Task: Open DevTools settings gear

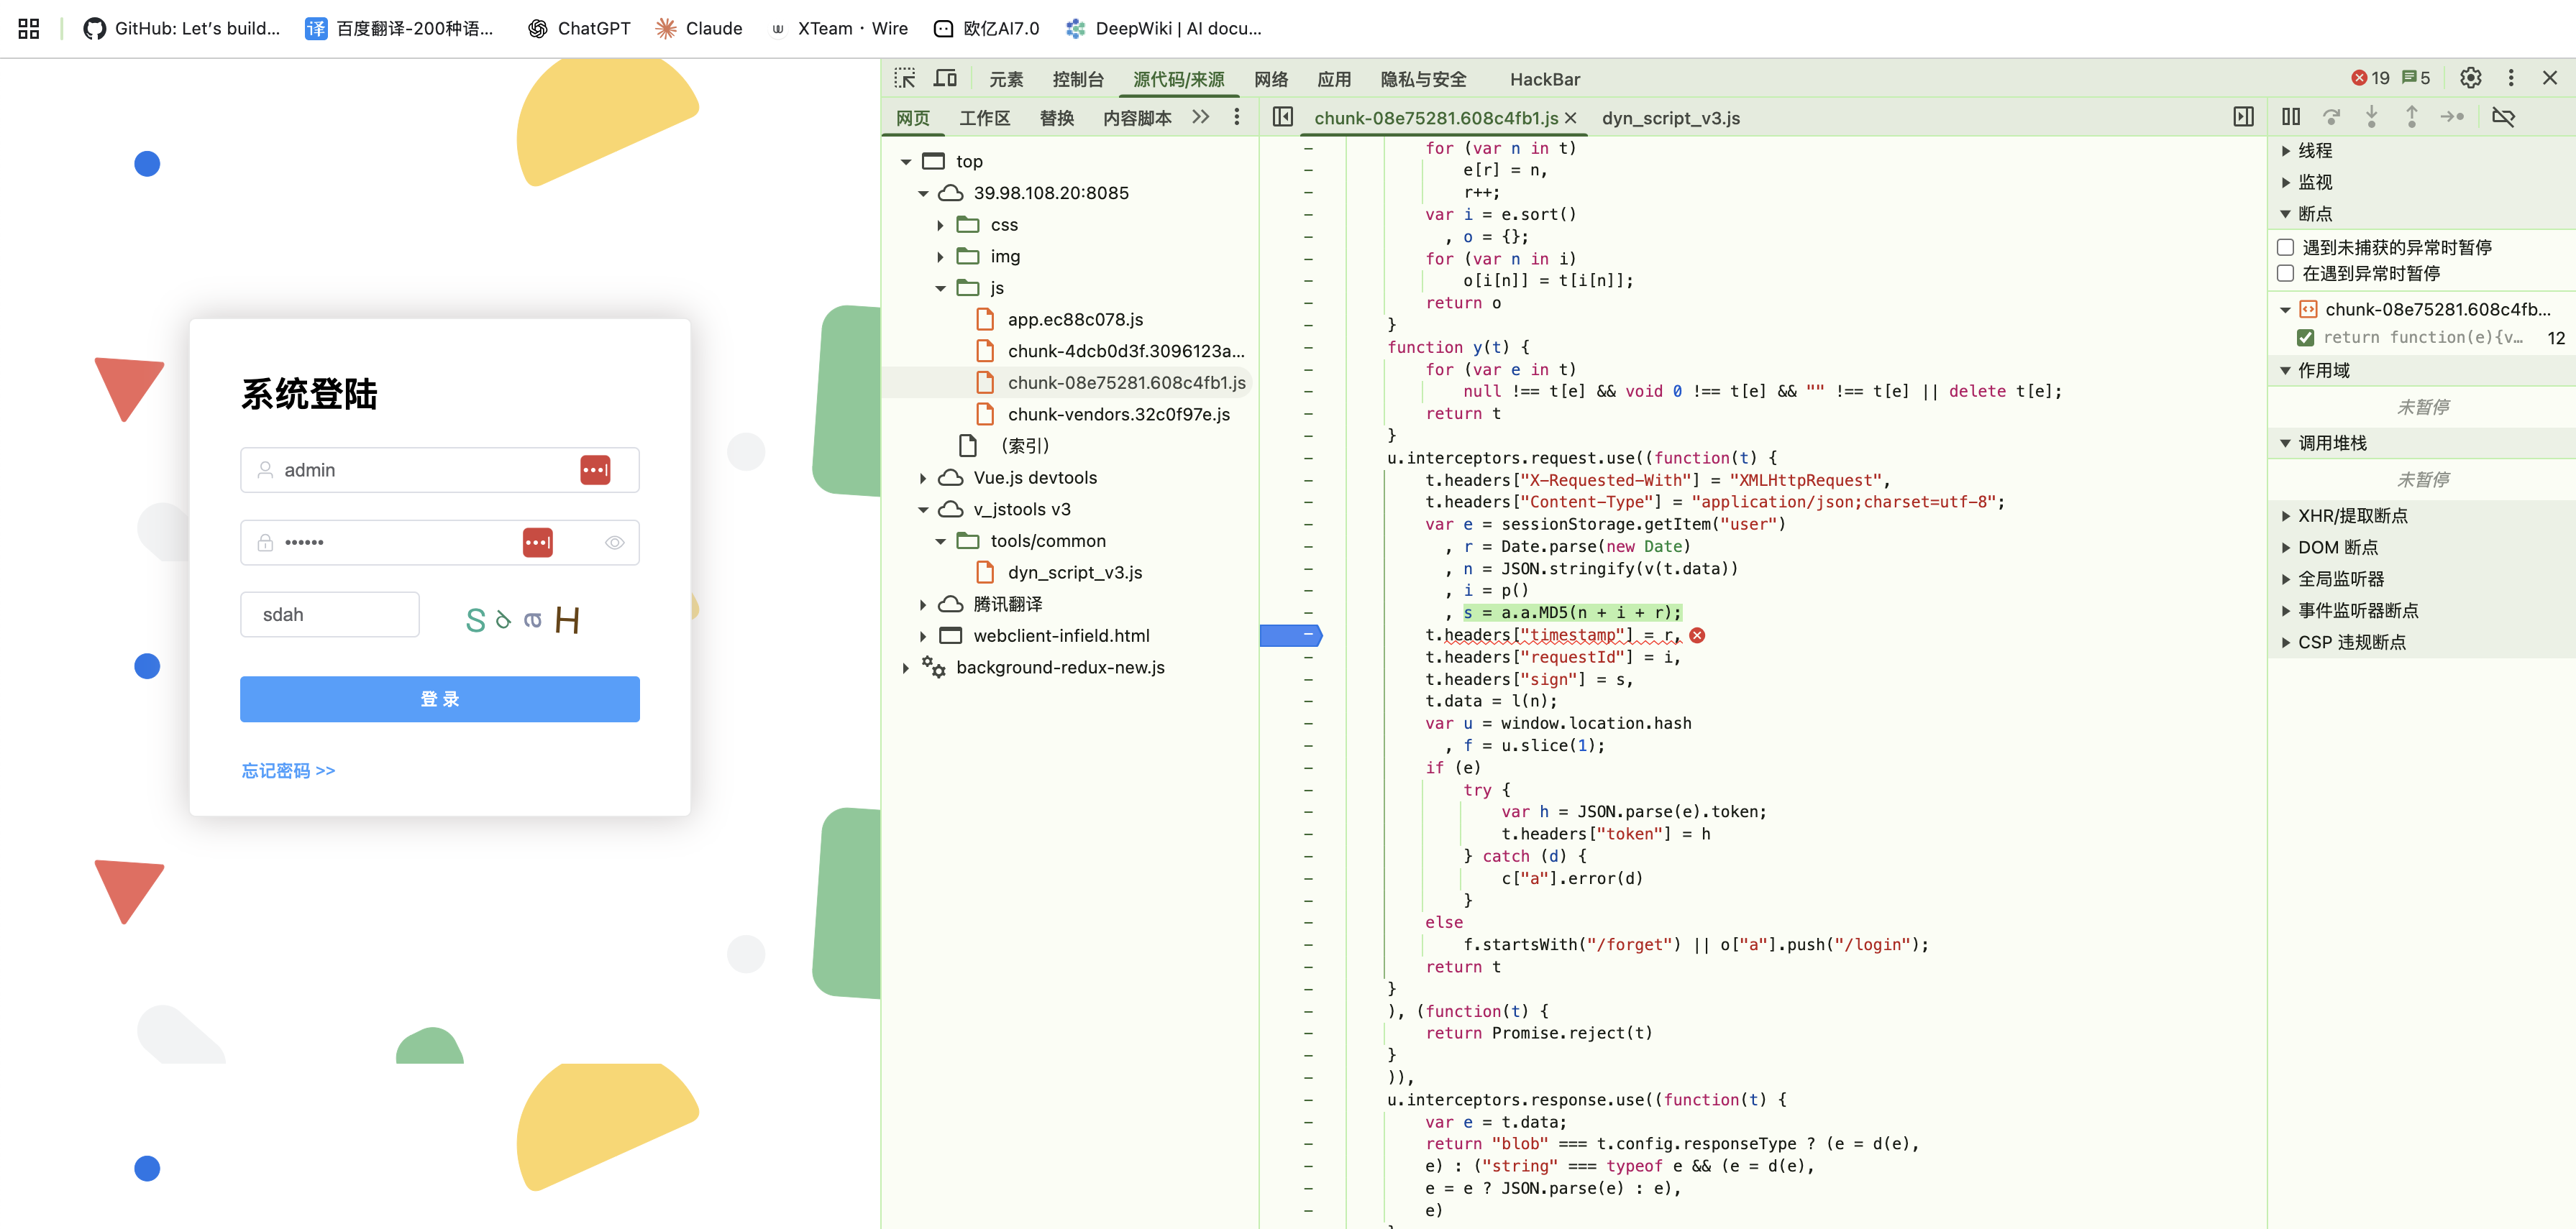Action: (2470, 78)
